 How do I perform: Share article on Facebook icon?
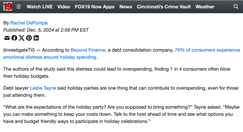click(x=14, y=38)
